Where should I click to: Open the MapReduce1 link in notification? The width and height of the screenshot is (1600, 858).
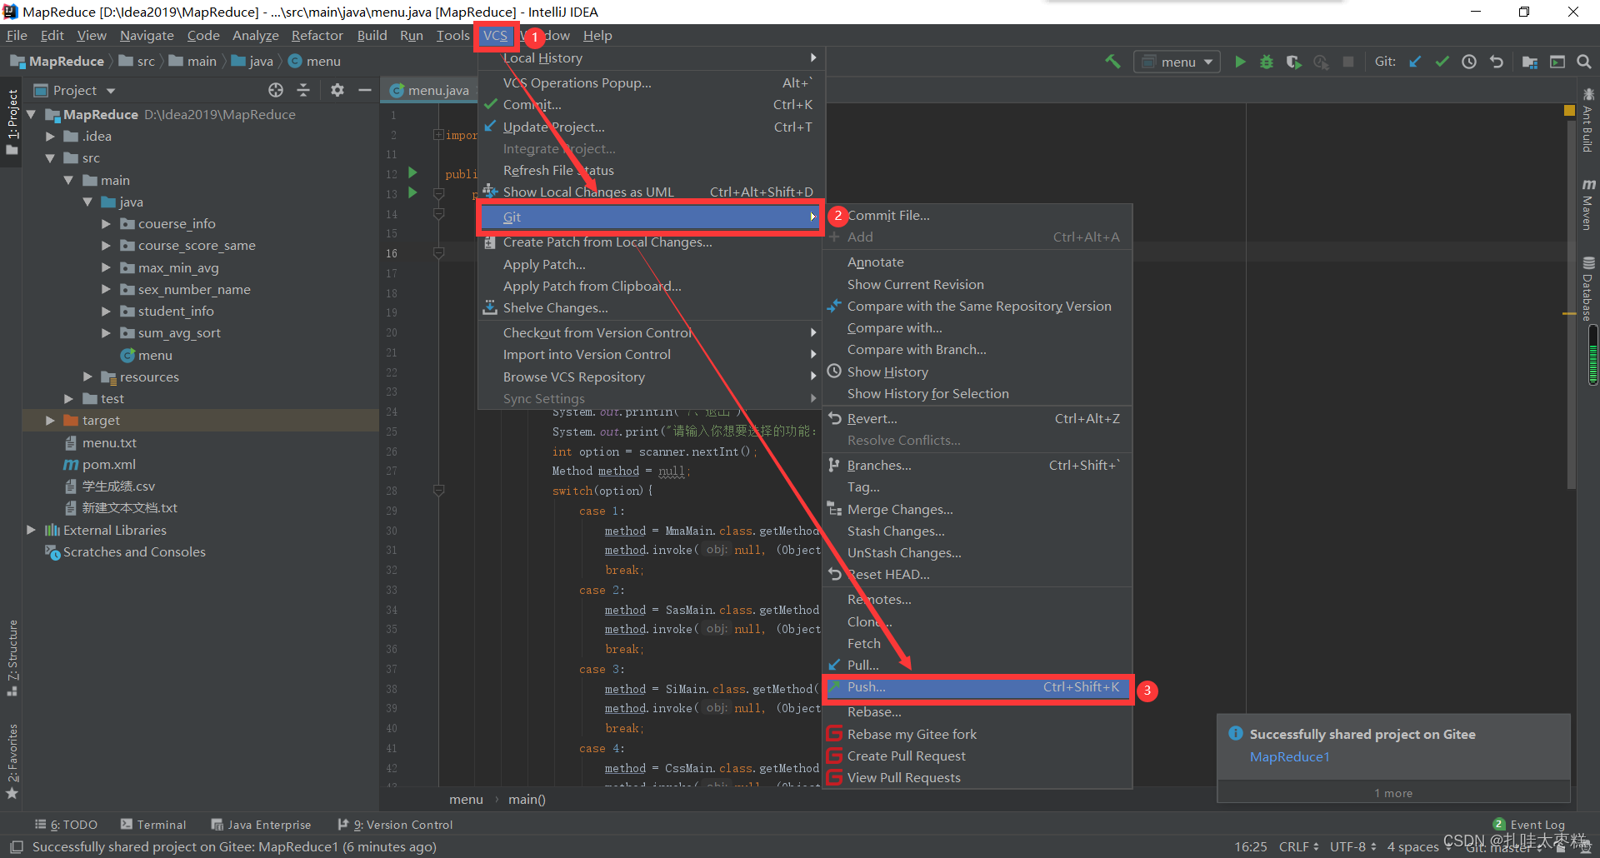pos(1289,756)
